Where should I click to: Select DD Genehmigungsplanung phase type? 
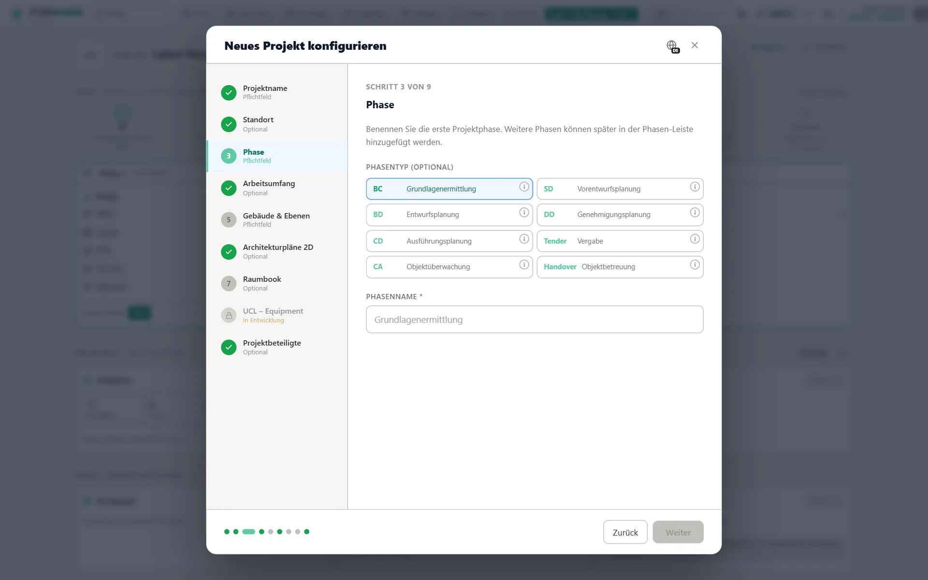pyautogui.click(x=620, y=215)
